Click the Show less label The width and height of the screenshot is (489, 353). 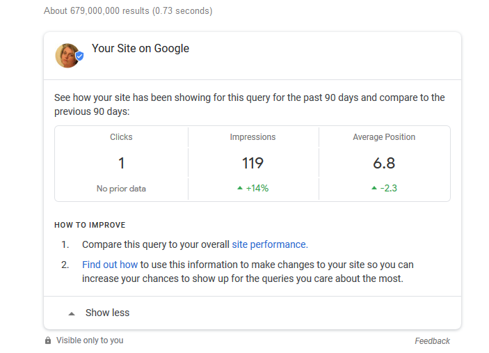pos(107,313)
